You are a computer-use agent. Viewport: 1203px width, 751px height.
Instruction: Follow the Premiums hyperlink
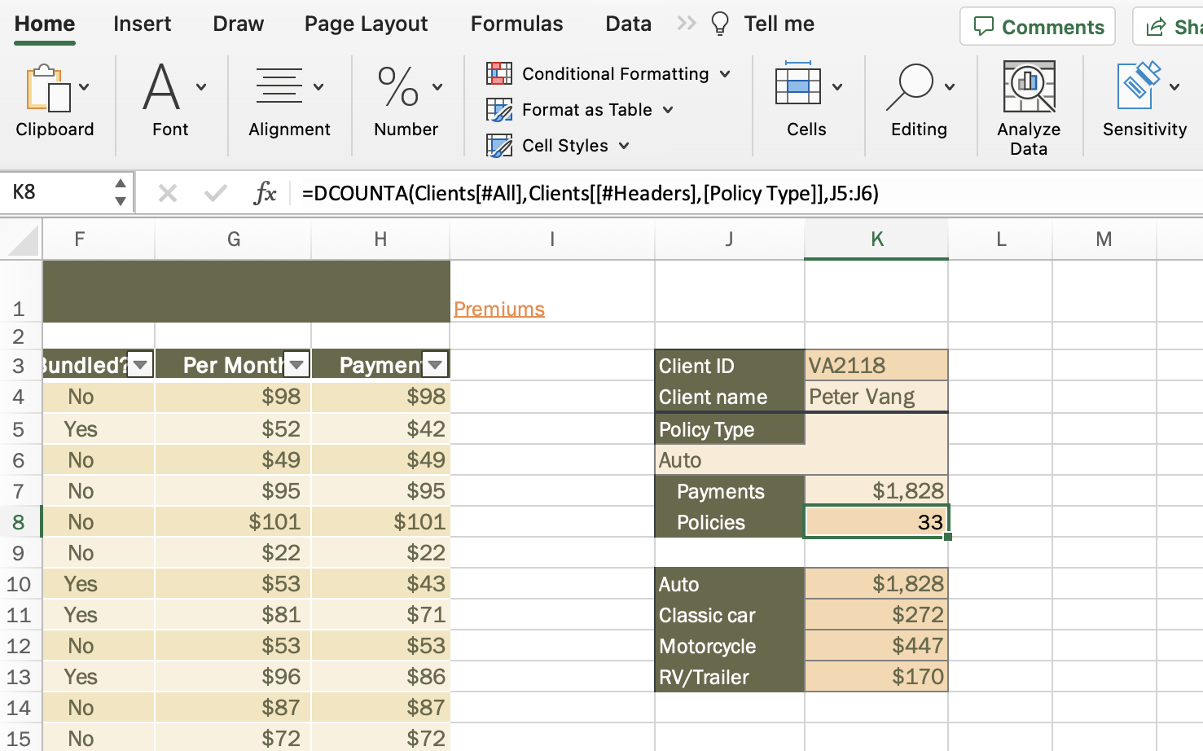499,310
